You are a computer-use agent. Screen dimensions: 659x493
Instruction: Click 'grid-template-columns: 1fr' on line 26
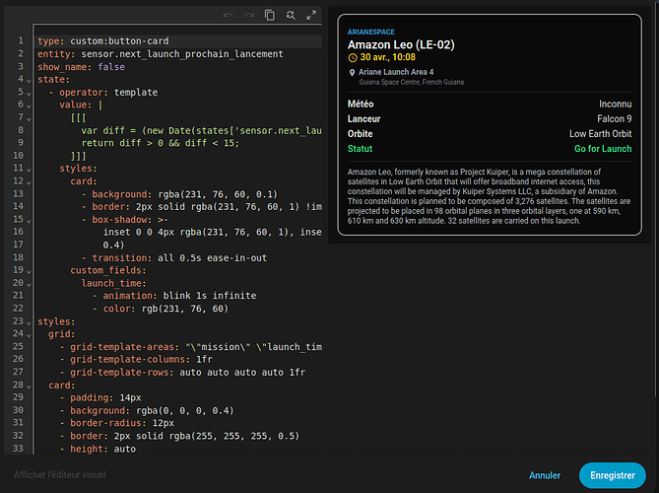coord(141,359)
